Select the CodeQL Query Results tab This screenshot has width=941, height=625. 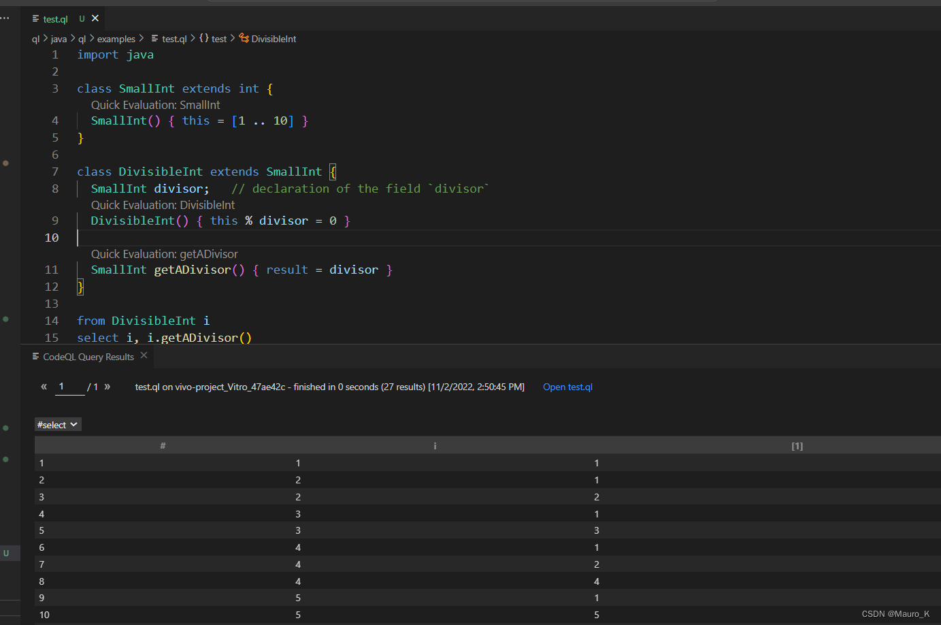tap(88, 357)
